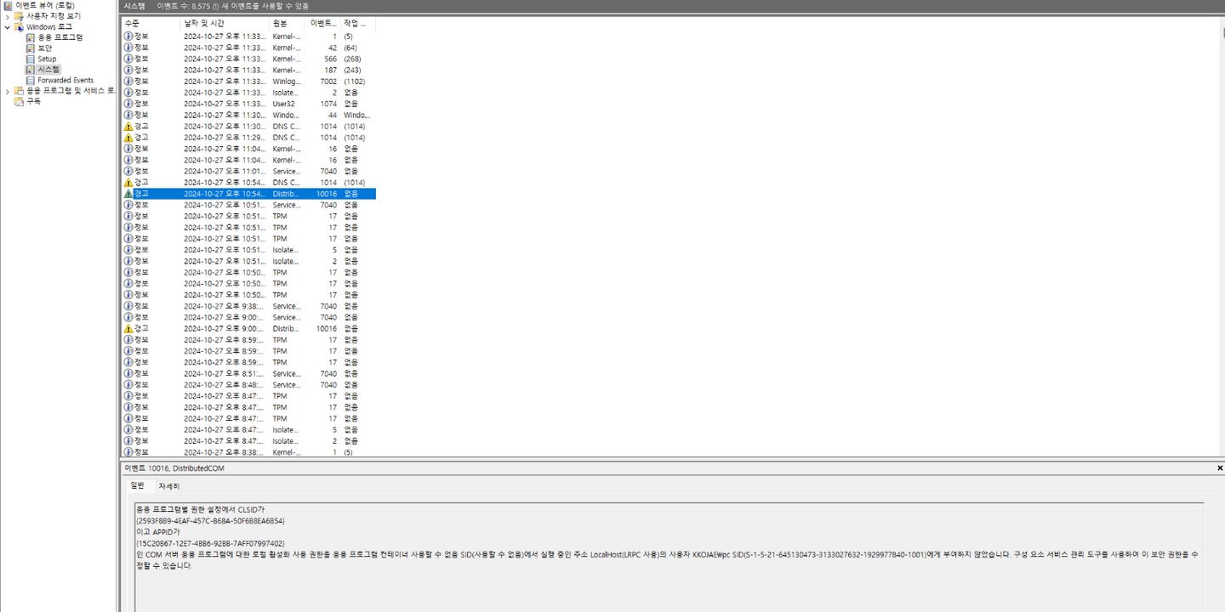Click the 사용자 지정 보기 folder icon

[19, 16]
